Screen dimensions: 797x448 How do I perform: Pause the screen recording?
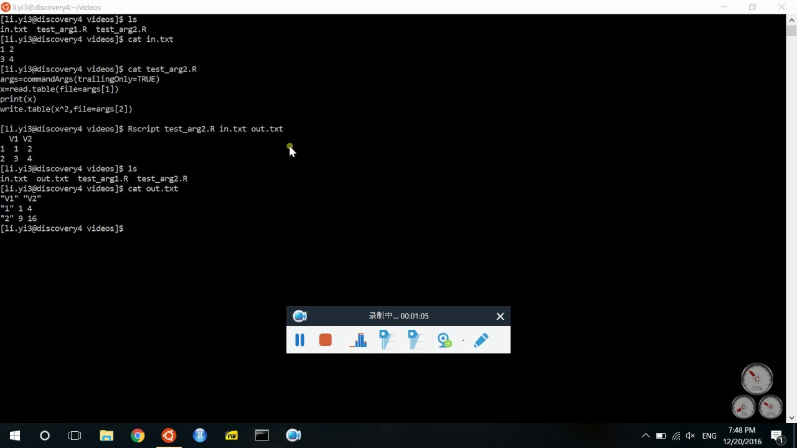click(299, 340)
